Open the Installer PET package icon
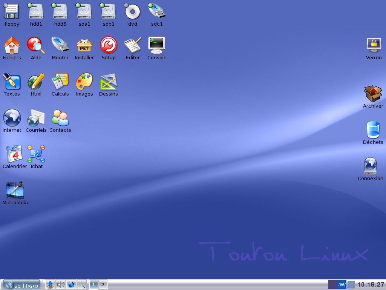Viewport: 386px width, 290px height. [84, 46]
